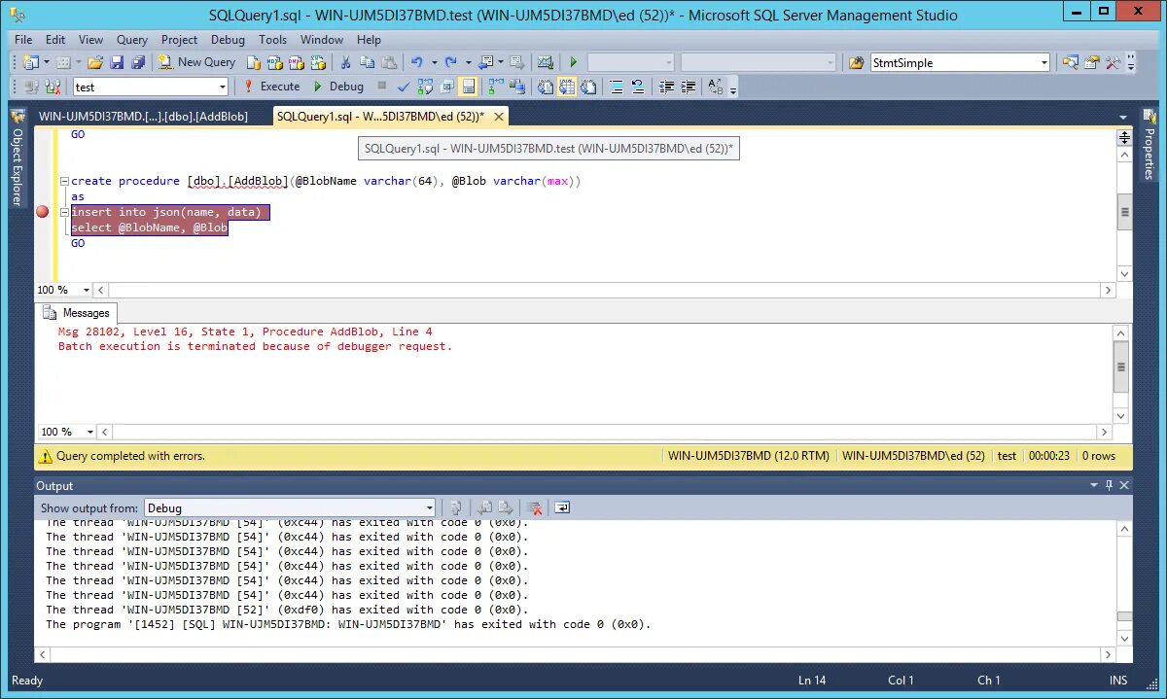Screen dimensions: 1167x699
Task: Close the SQLQuery1.sql tab
Action: coord(498,116)
